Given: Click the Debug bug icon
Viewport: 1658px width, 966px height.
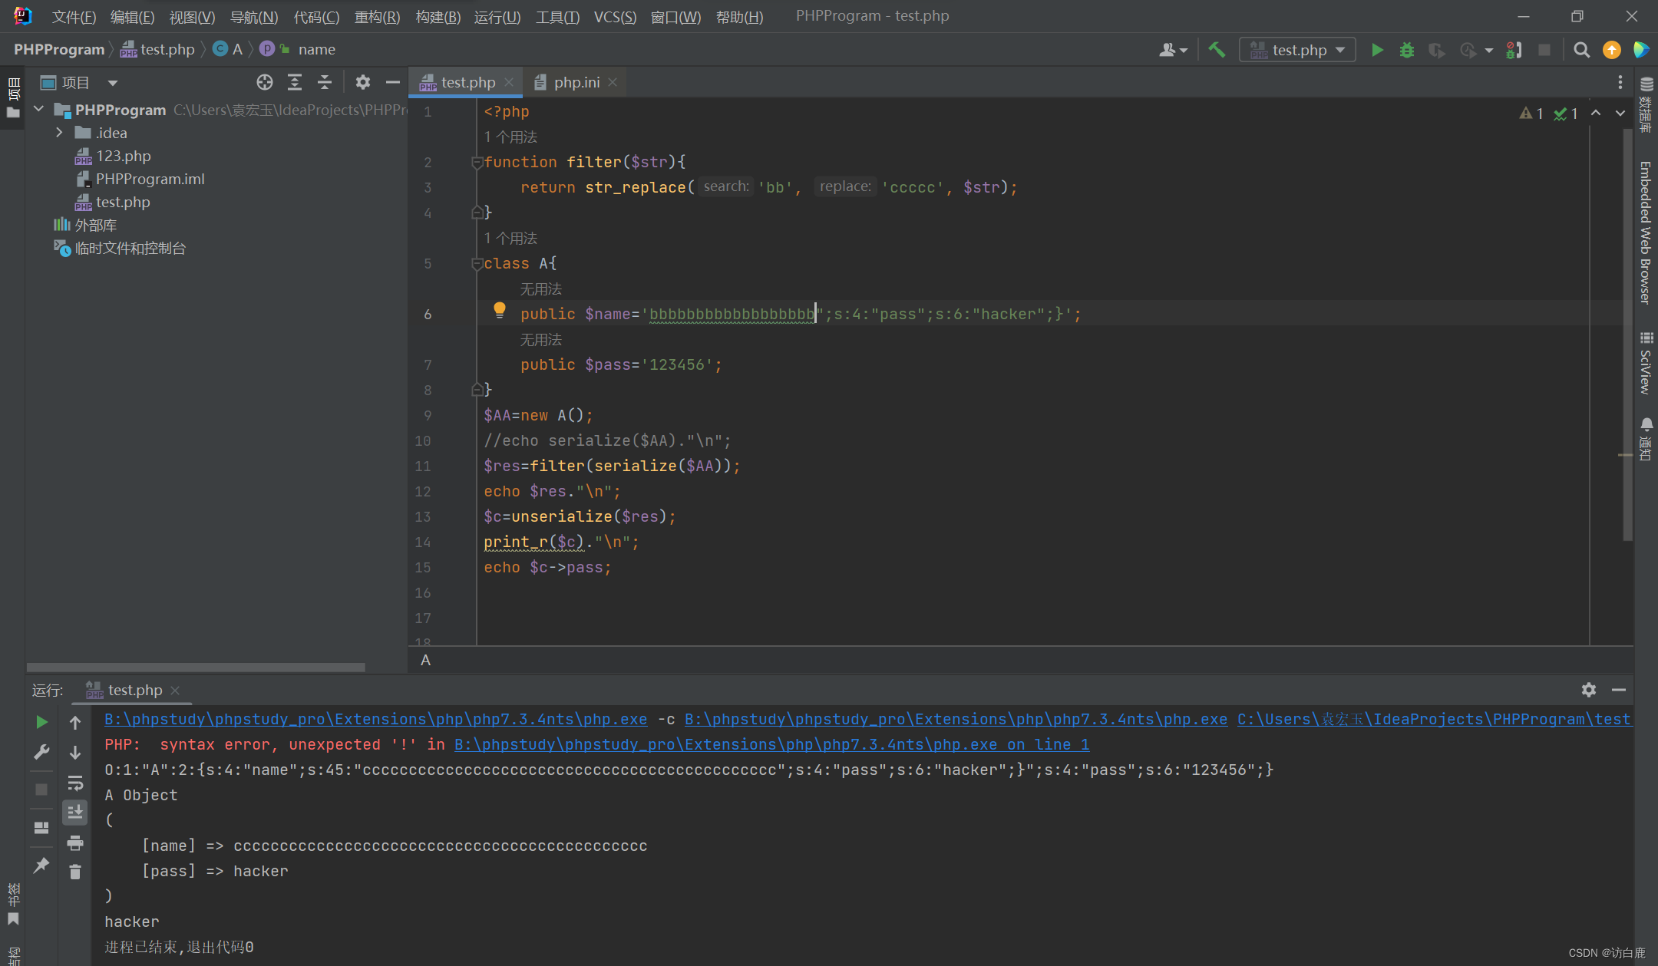Looking at the screenshot, I should click(x=1406, y=50).
